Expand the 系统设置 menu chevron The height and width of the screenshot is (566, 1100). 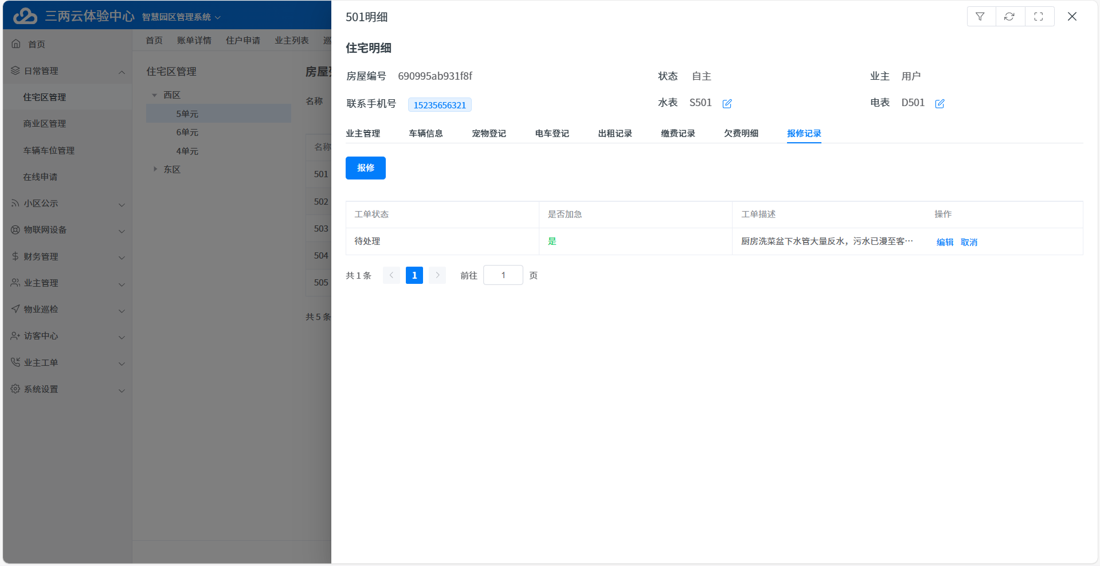122,391
